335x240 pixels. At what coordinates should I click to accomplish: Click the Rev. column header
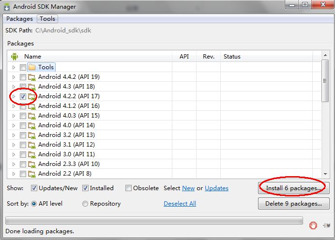(209, 57)
